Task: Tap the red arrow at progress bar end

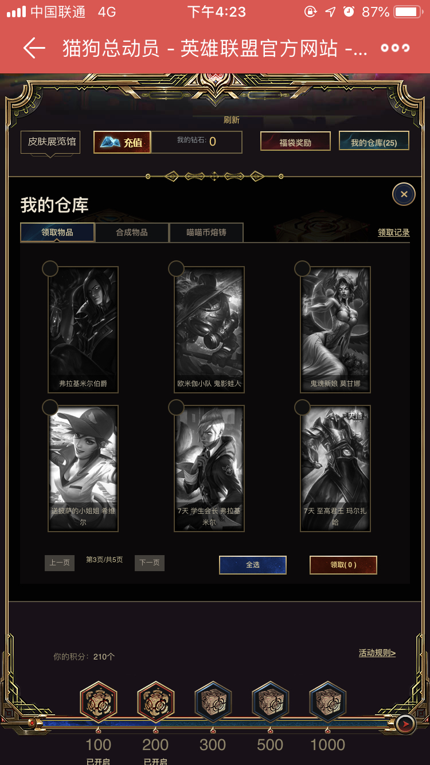Action: (x=406, y=724)
